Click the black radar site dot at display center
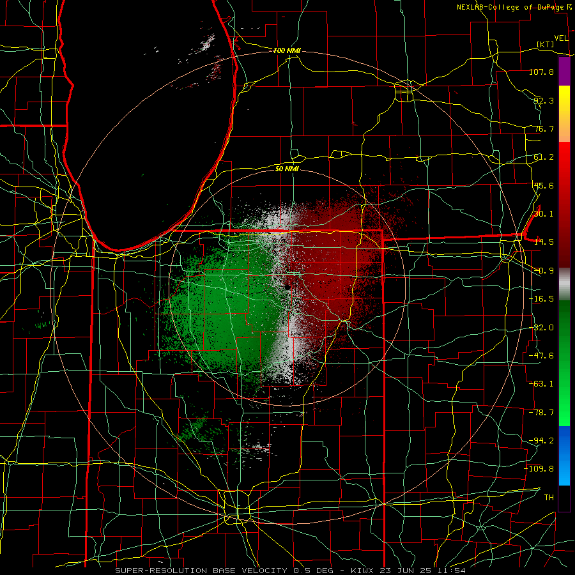This screenshot has height=575, width=575. click(x=287, y=287)
